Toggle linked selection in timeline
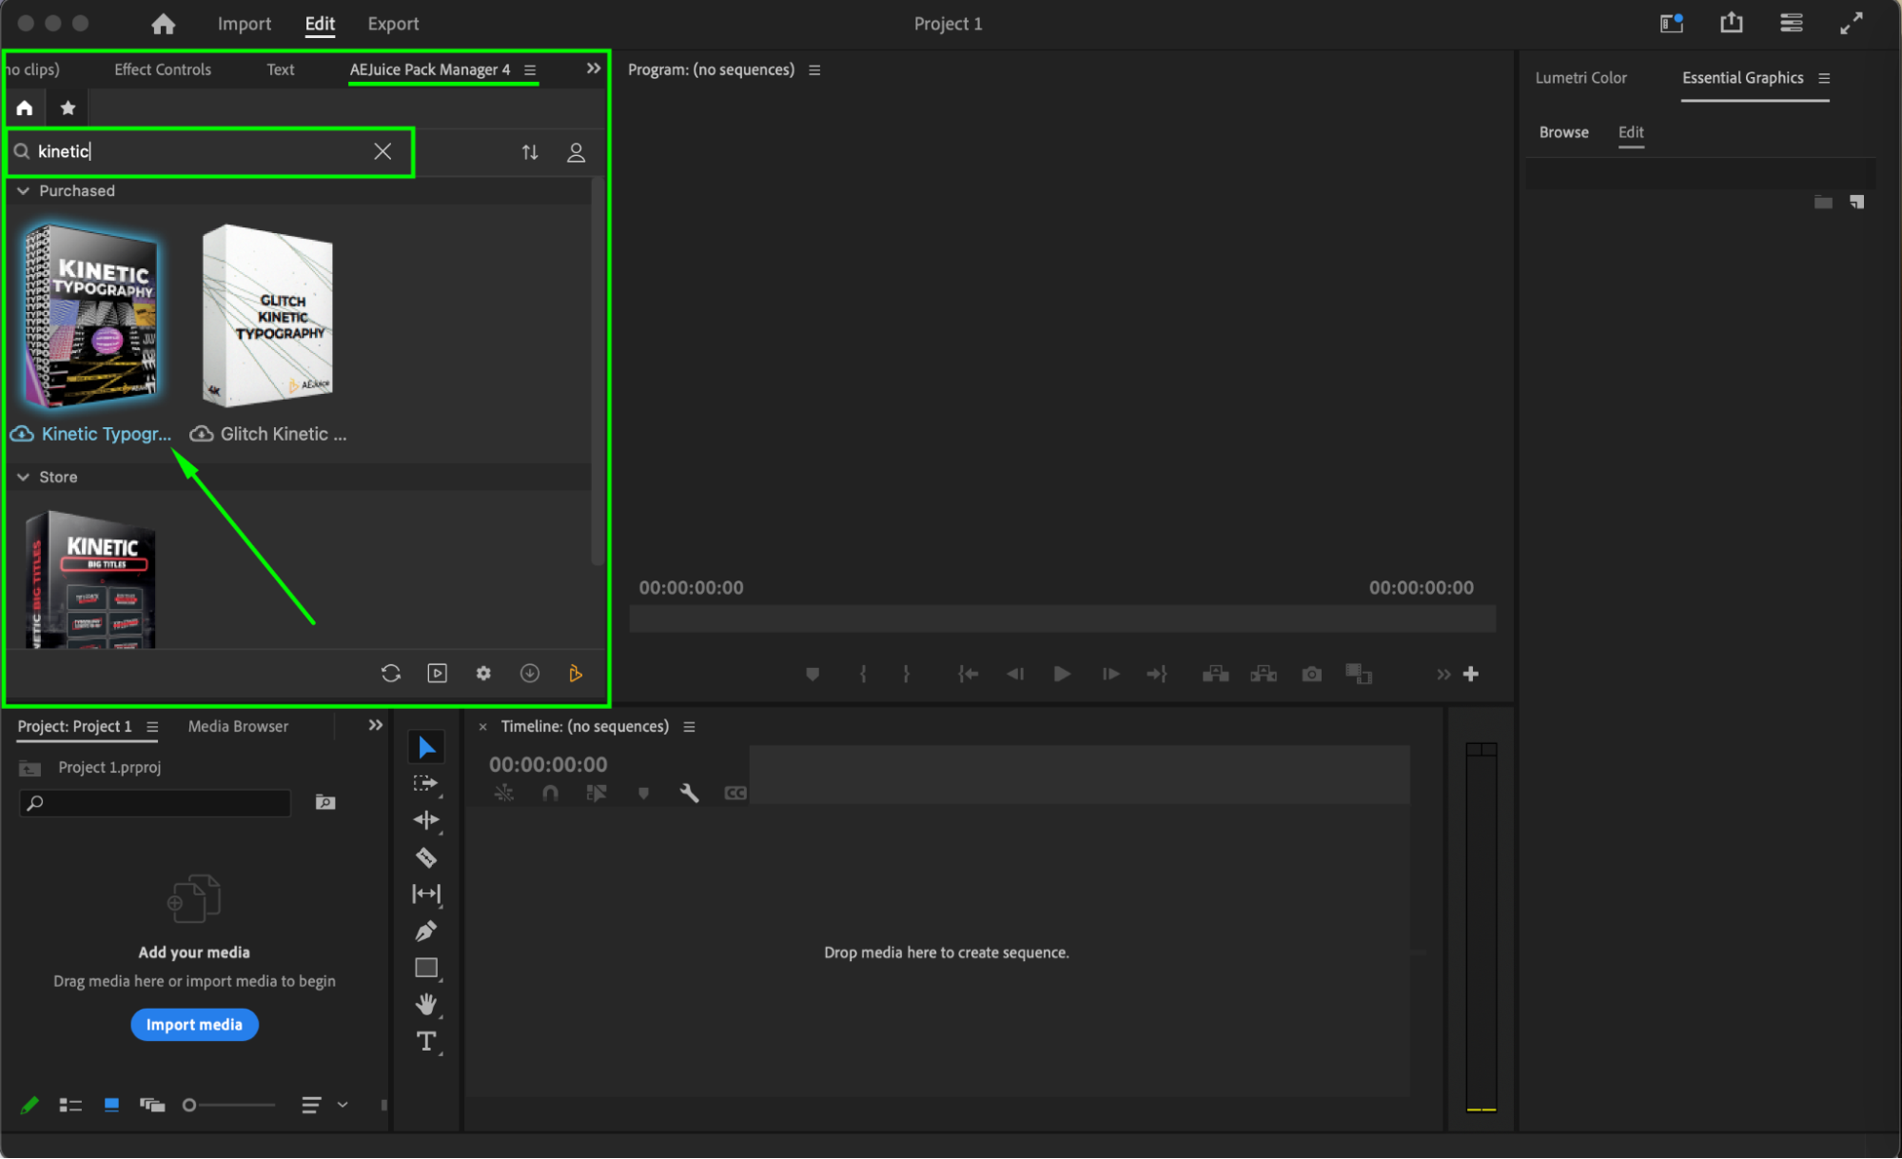This screenshot has width=1902, height=1159. pos(597,793)
